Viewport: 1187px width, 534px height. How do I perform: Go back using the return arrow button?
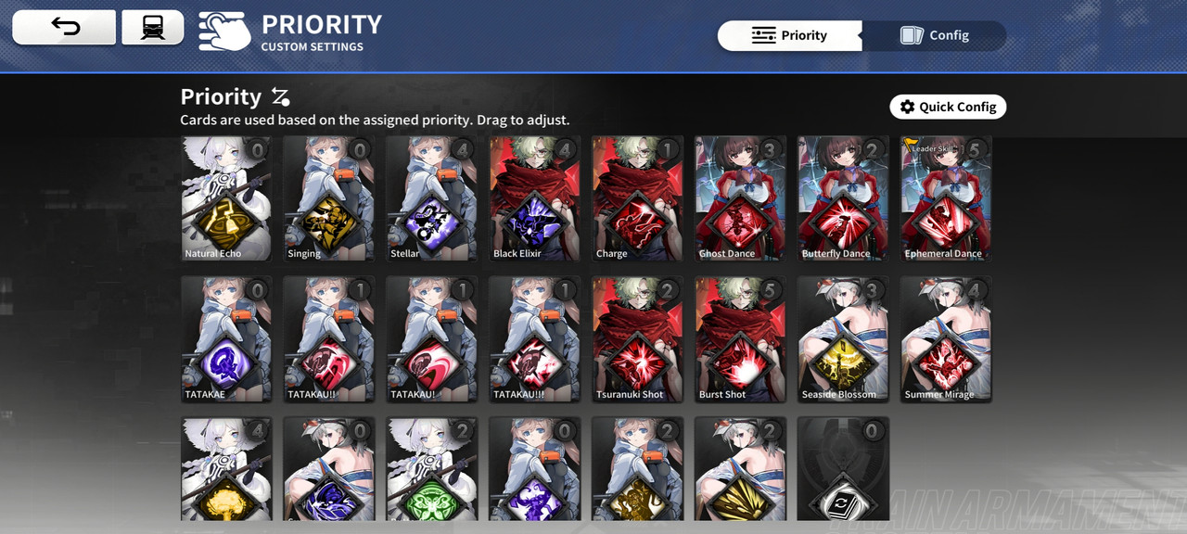64,27
